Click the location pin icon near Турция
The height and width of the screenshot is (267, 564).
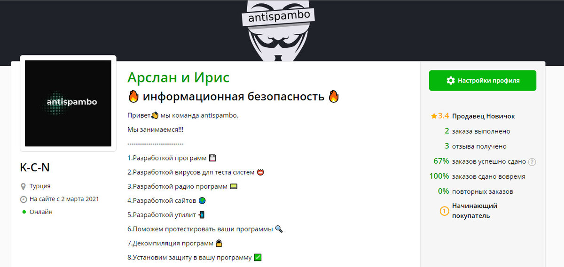pos(23,186)
